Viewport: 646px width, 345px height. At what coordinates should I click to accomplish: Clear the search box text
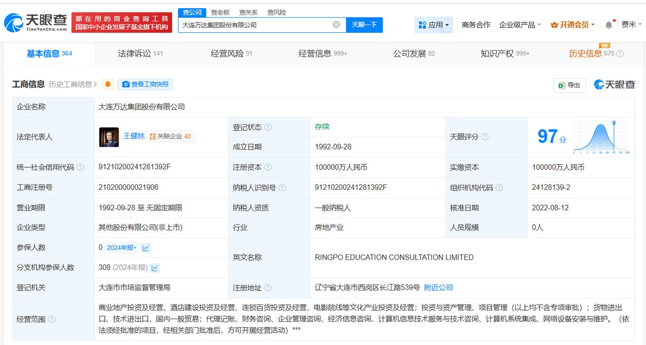(x=336, y=25)
